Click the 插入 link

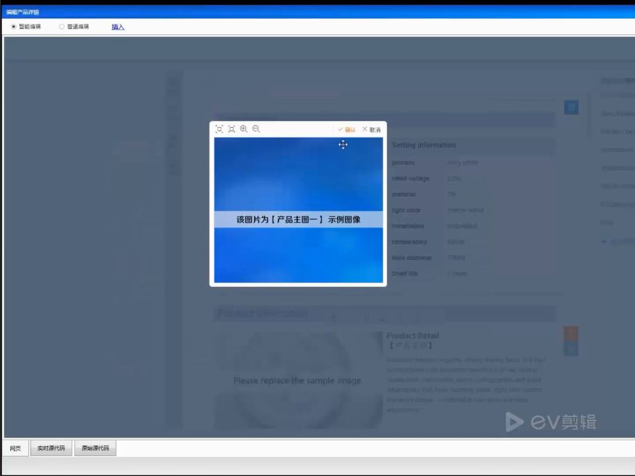point(118,27)
